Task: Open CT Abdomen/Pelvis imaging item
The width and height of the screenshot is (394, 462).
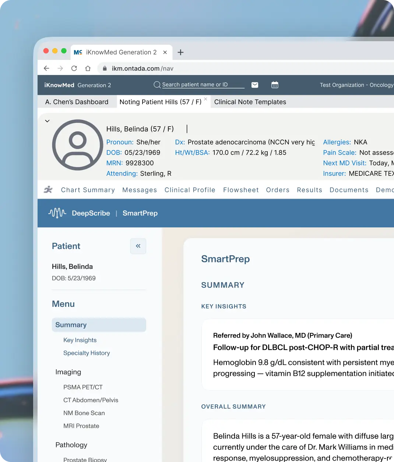Action: tap(91, 400)
